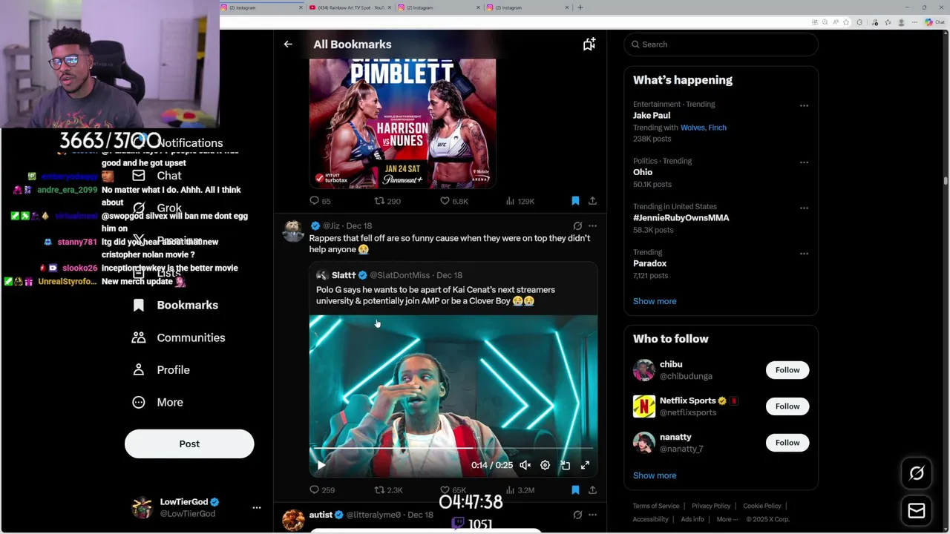Open Terms of Service link
The width and height of the screenshot is (950, 534).
pos(655,506)
